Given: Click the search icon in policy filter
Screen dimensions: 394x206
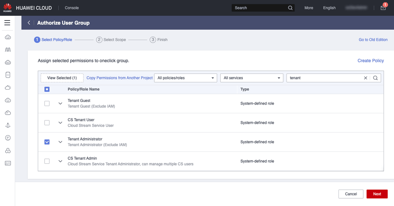Looking at the screenshot, I should pos(375,78).
